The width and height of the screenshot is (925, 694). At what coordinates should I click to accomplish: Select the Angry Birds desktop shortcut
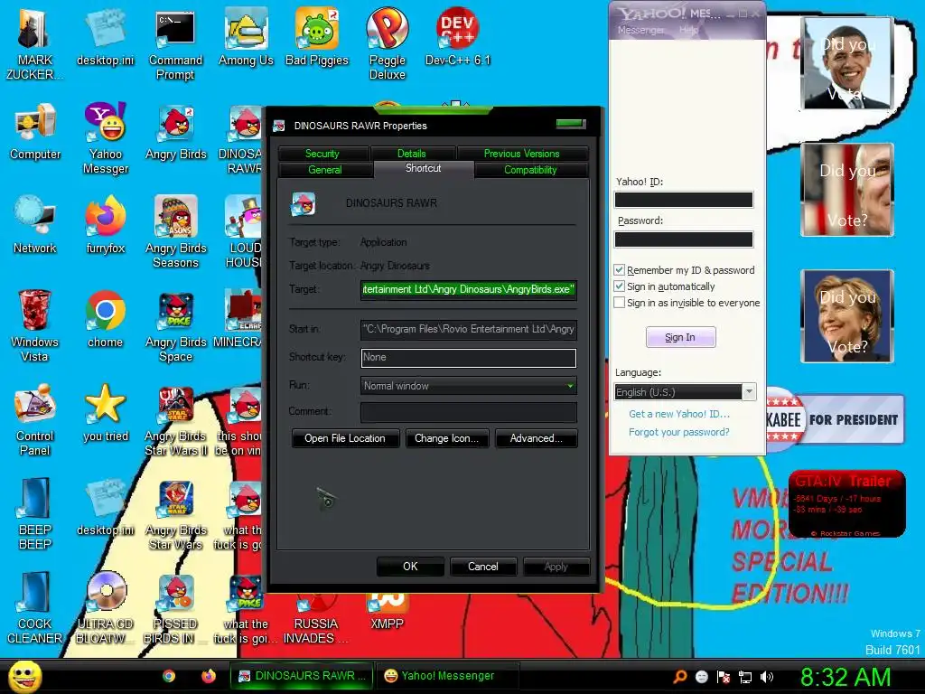[x=176, y=132]
